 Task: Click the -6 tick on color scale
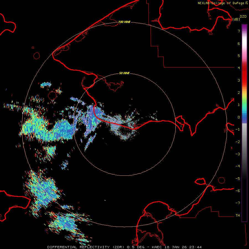coord(238,191)
